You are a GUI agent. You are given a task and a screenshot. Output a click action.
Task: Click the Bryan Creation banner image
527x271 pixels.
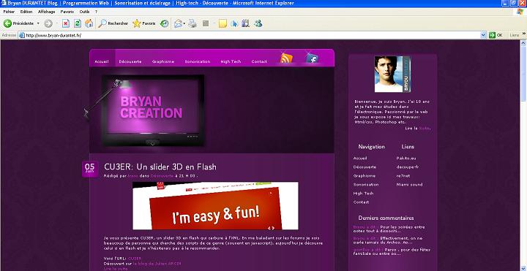(x=153, y=111)
